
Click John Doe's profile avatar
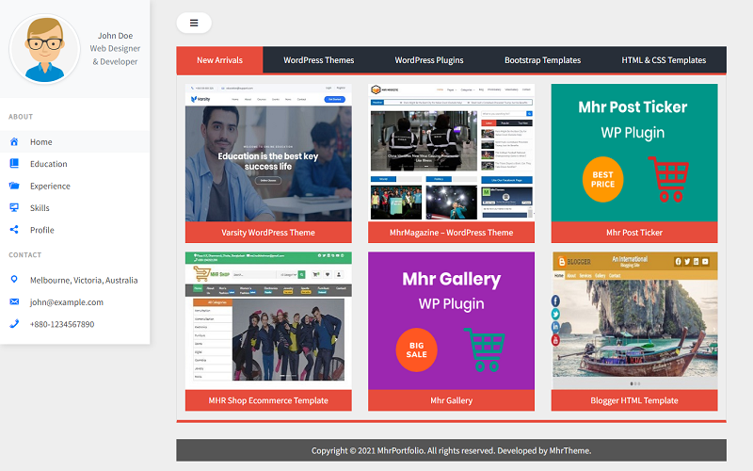click(x=44, y=48)
